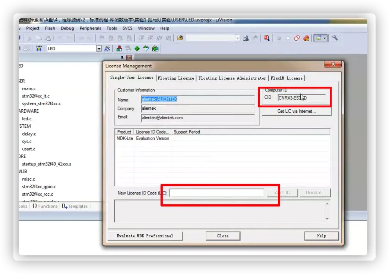Click the Help button in License Management
The height and width of the screenshot is (274, 389).
point(322,236)
